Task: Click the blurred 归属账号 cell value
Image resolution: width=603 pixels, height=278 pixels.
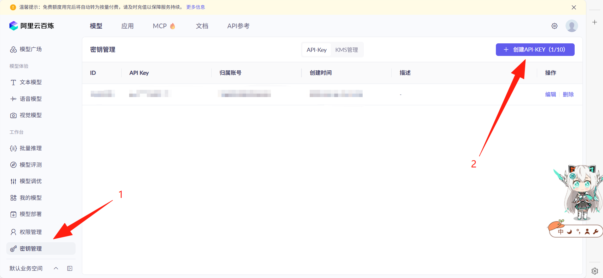Action: 244,94
